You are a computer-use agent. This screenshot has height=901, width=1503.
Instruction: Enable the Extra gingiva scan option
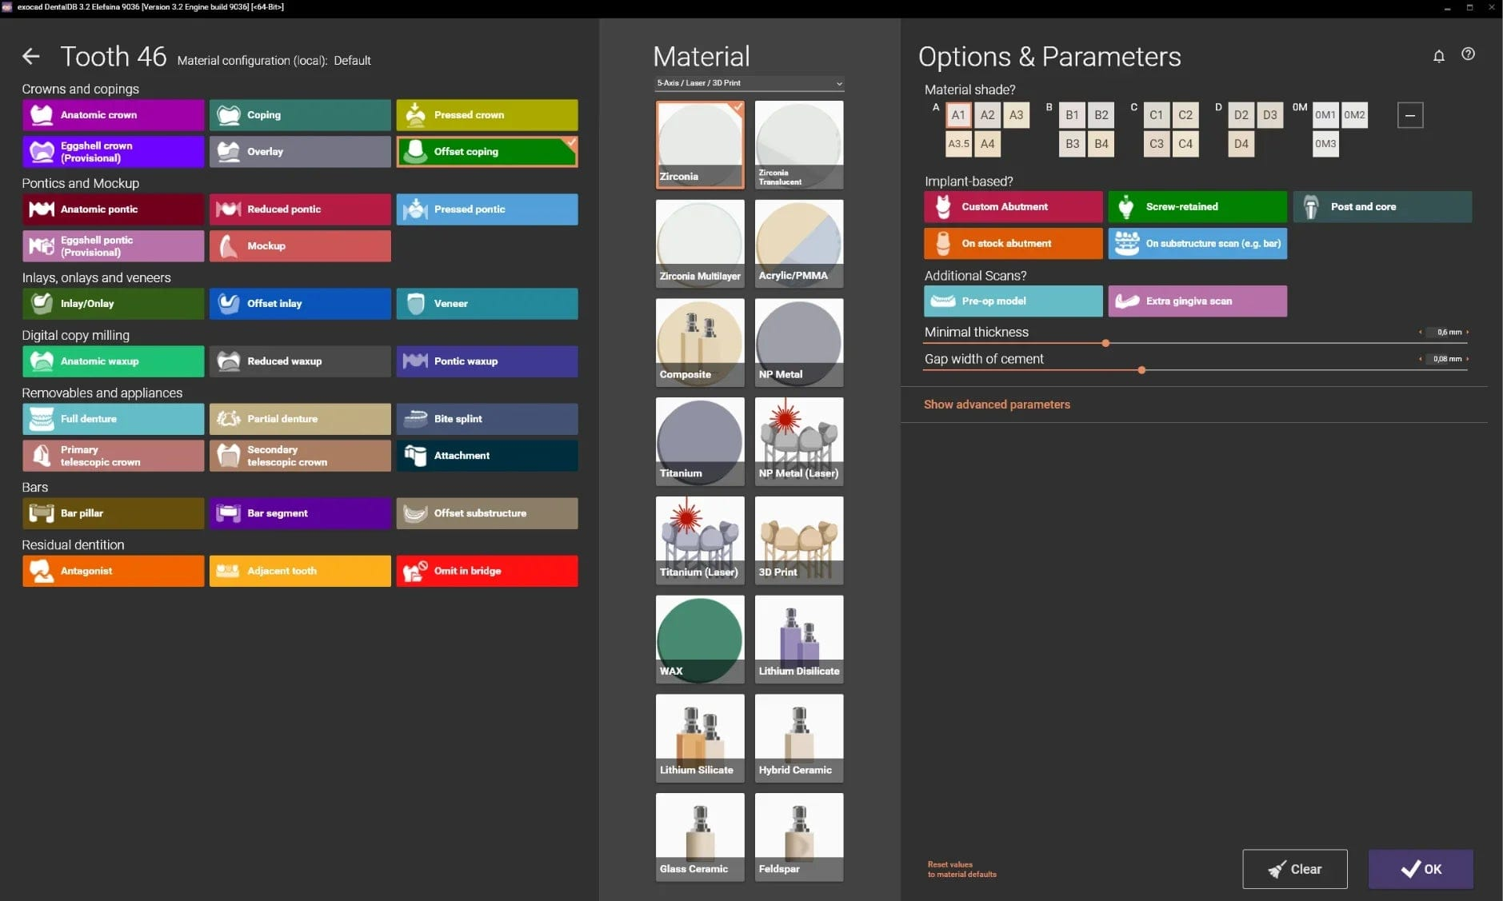click(x=1197, y=301)
